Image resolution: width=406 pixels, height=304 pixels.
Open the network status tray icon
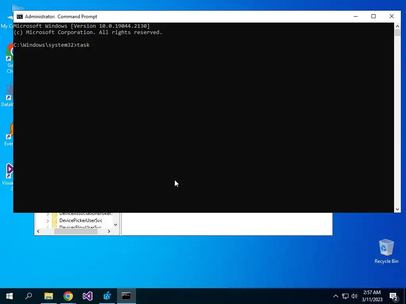345,296
